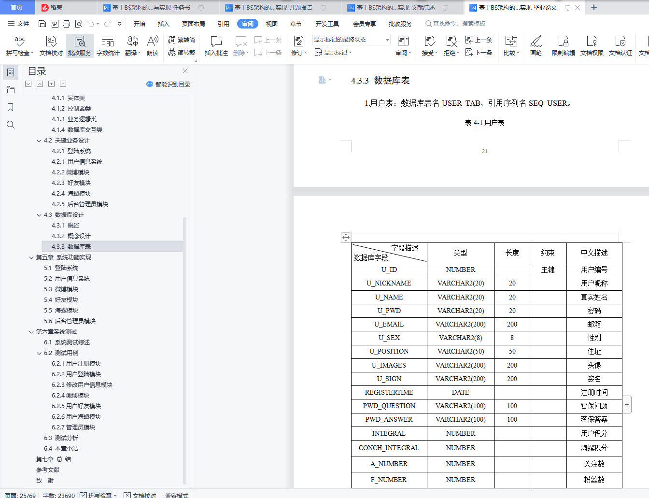Open the 审阅 pane dropdown arrow
The width and height of the screenshot is (649, 498).
click(409, 53)
